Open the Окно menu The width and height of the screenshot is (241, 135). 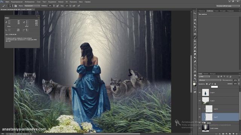81,2
